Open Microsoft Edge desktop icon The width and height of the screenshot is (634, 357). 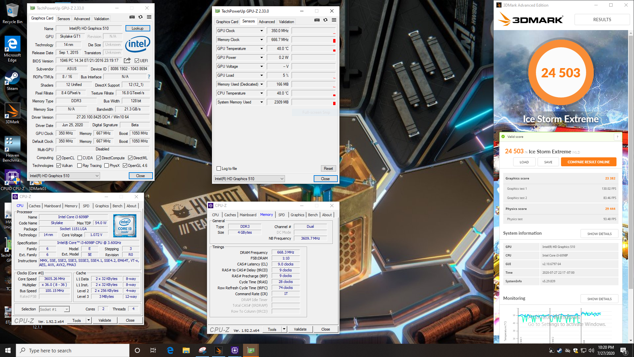tap(12, 49)
